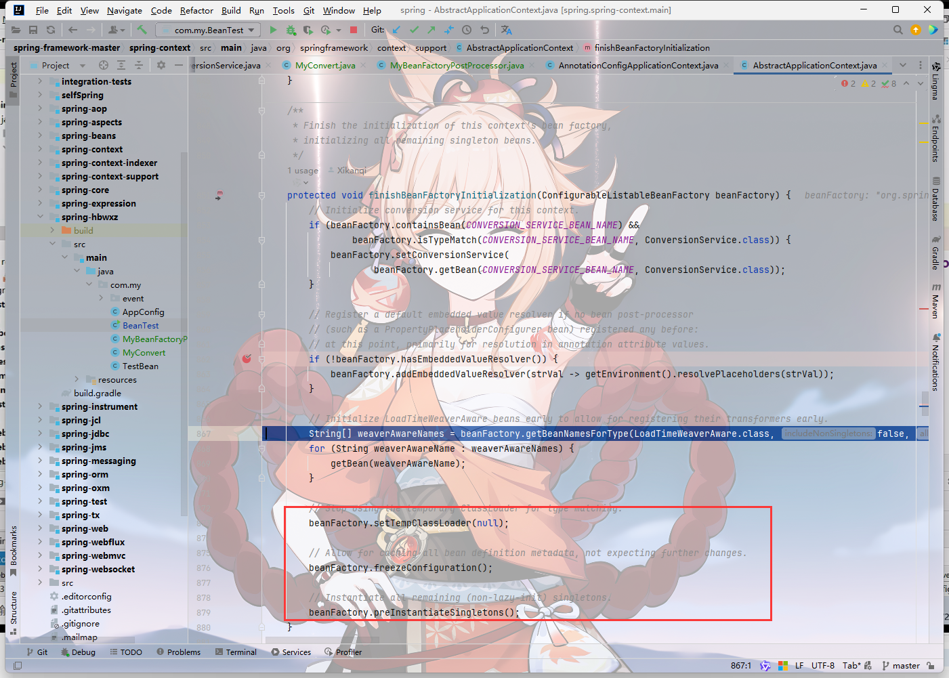Expand the event package

[101, 298]
